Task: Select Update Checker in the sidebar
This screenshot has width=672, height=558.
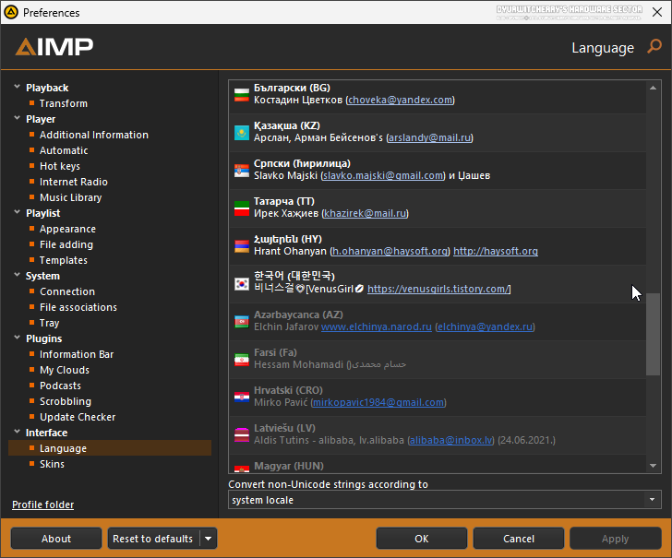Action: click(78, 417)
